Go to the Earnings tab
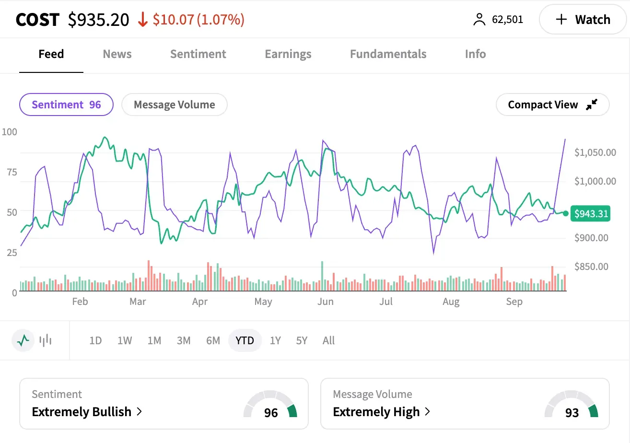Viewport: 630px width, 443px height. point(288,54)
